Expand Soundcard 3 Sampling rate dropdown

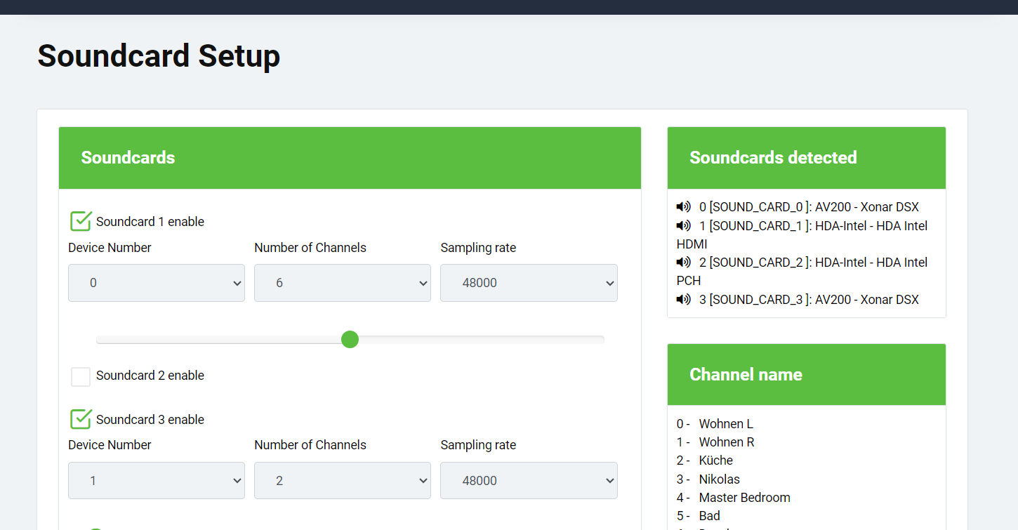click(x=529, y=481)
